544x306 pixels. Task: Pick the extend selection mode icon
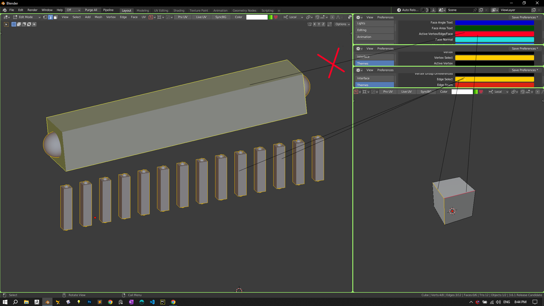point(19,24)
